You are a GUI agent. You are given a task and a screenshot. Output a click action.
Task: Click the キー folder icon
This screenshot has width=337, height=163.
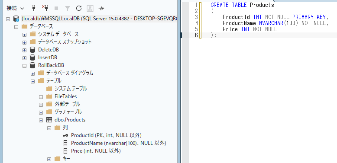pos(57,159)
